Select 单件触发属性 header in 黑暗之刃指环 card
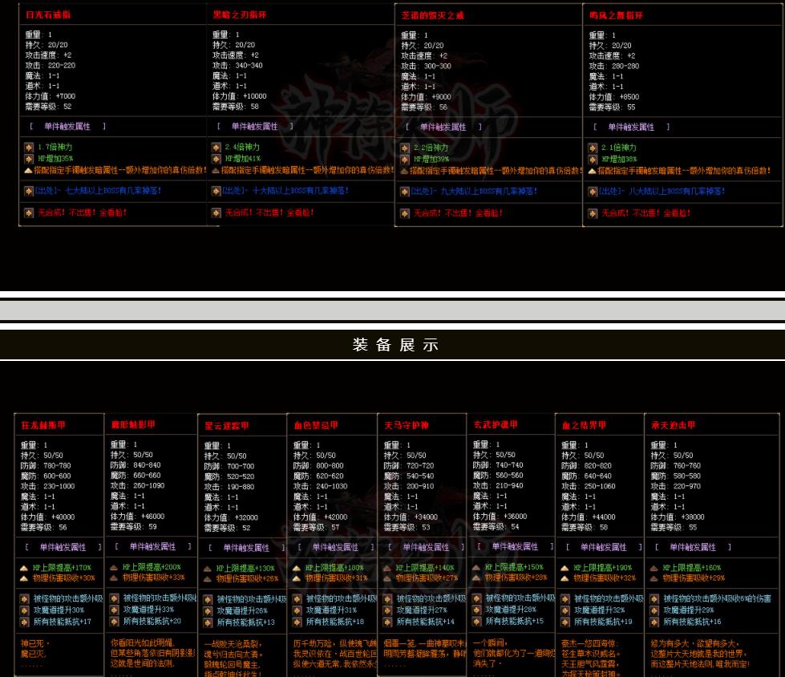The width and height of the screenshot is (785, 677). tap(251, 127)
